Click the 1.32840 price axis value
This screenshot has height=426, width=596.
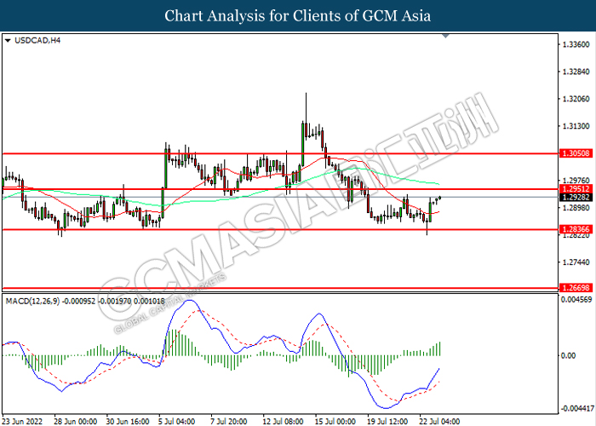click(x=576, y=72)
